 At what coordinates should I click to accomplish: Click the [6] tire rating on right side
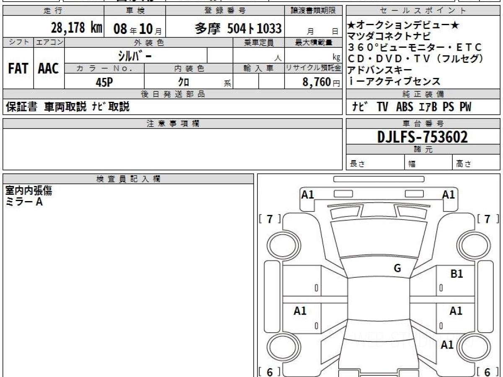click(x=488, y=372)
